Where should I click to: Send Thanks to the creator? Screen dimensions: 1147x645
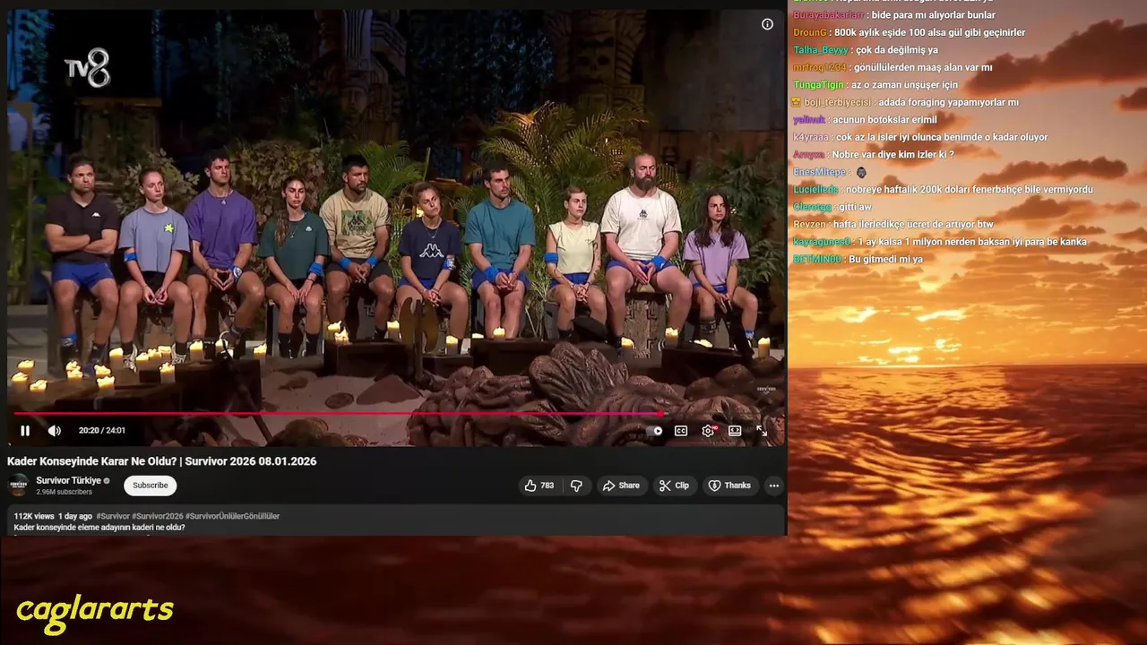coord(729,486)
